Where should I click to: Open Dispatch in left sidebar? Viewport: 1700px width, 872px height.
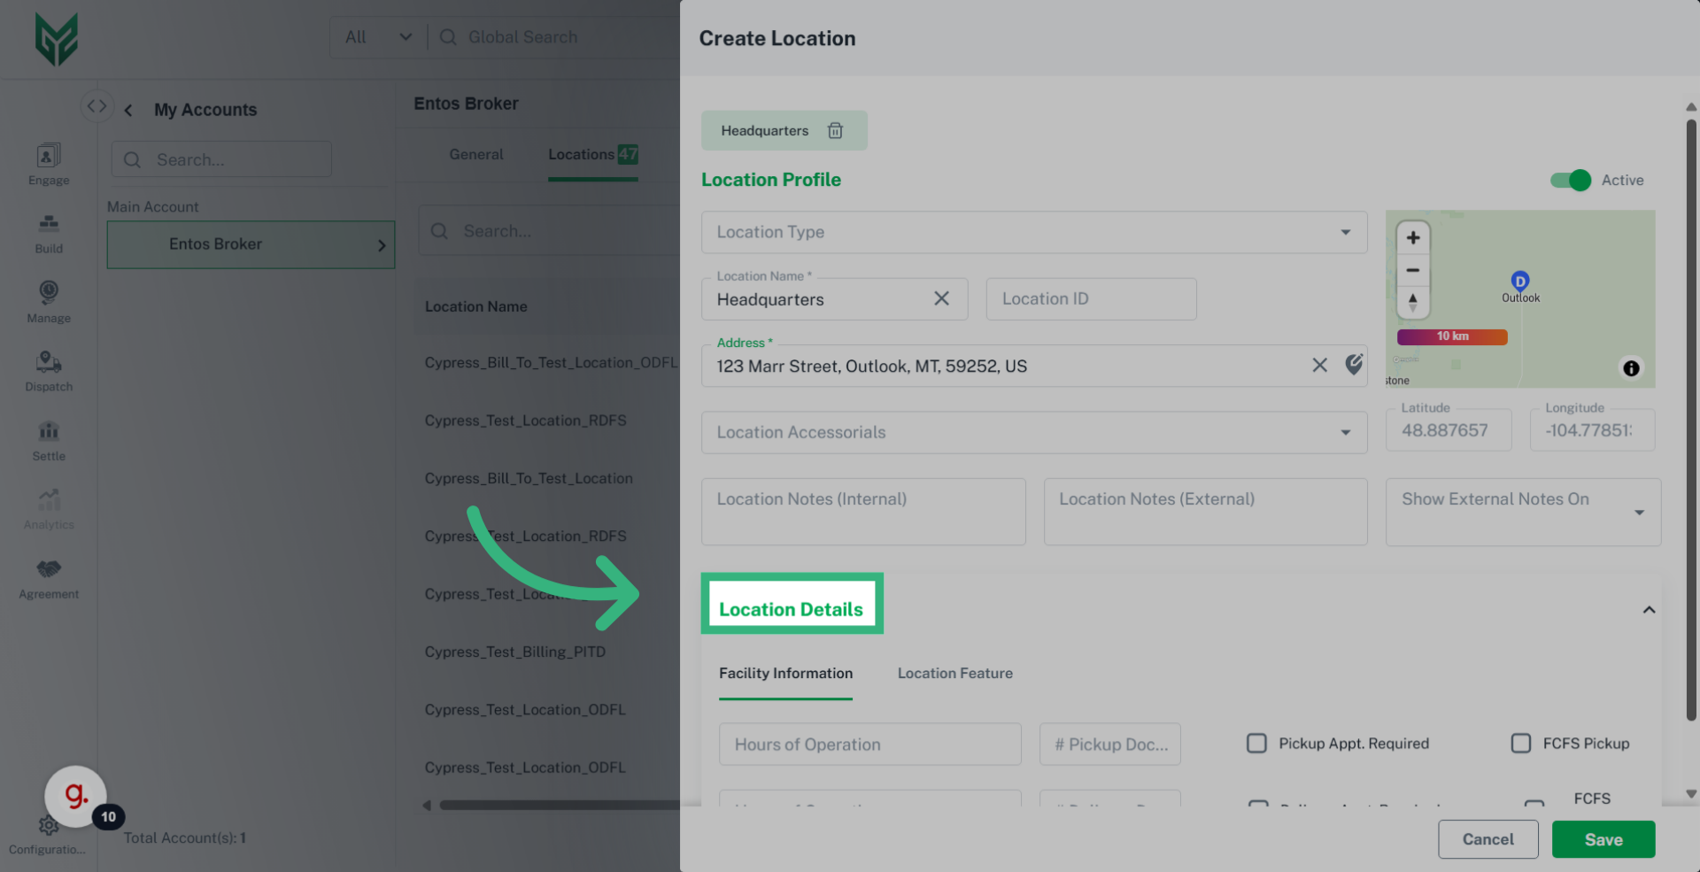(49, 371)
